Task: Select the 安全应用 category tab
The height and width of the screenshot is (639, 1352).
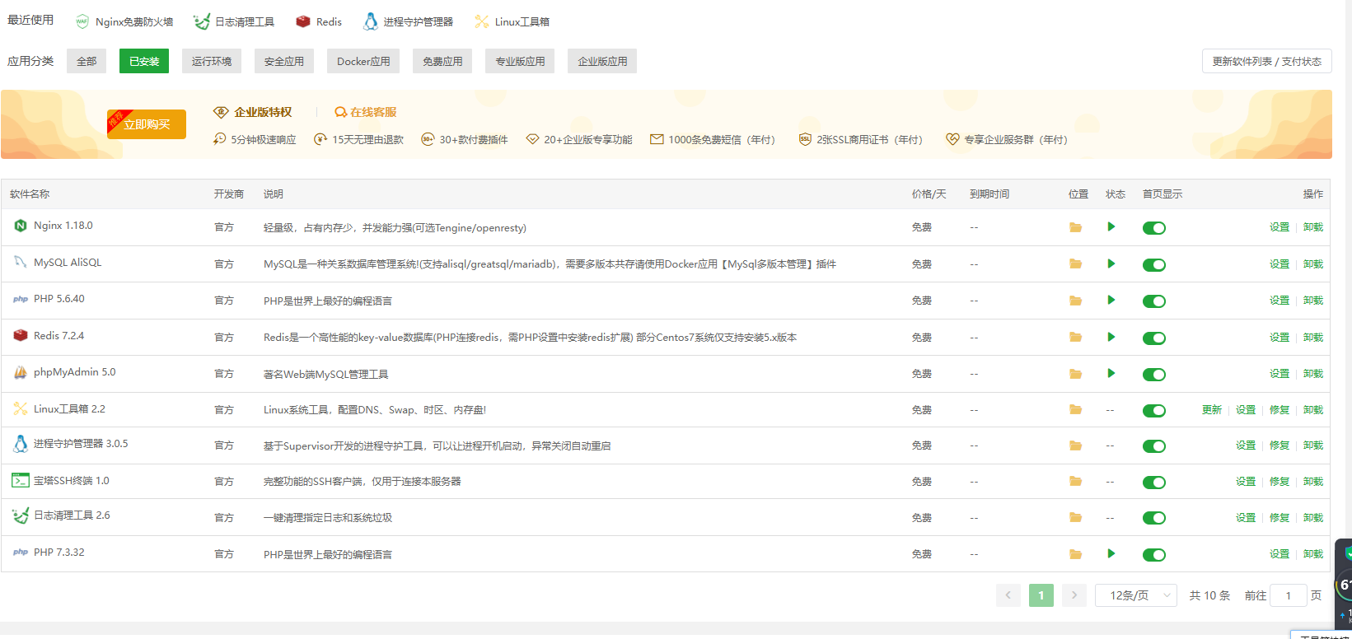Action: point(284,61)
